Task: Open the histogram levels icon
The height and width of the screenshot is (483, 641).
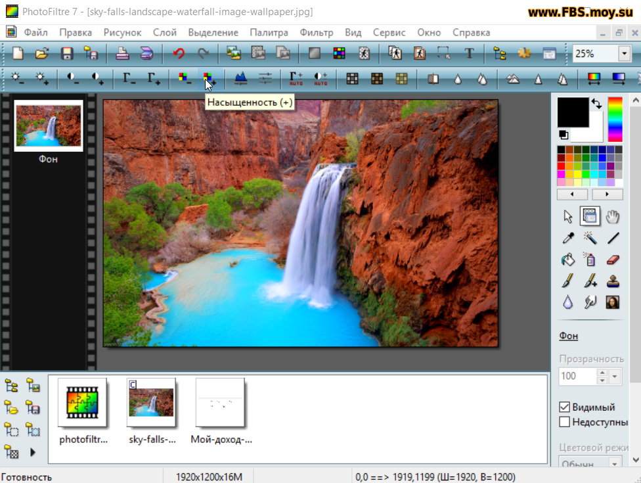Action: pyautogui.click(x=240, y=78)
